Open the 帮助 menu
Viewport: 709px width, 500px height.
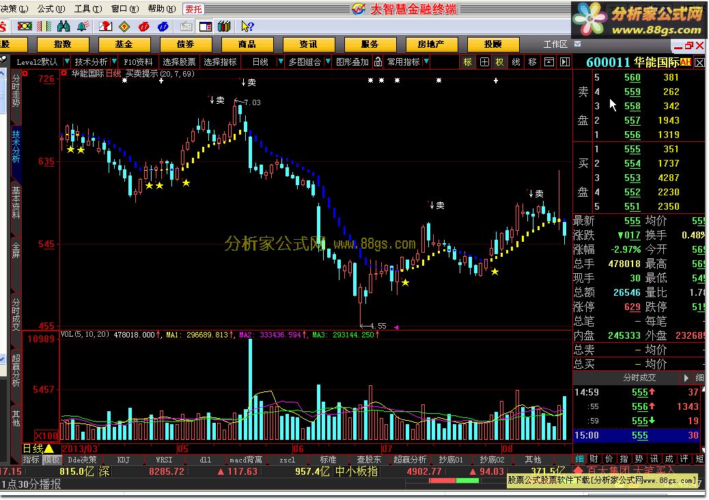[162, 9]
